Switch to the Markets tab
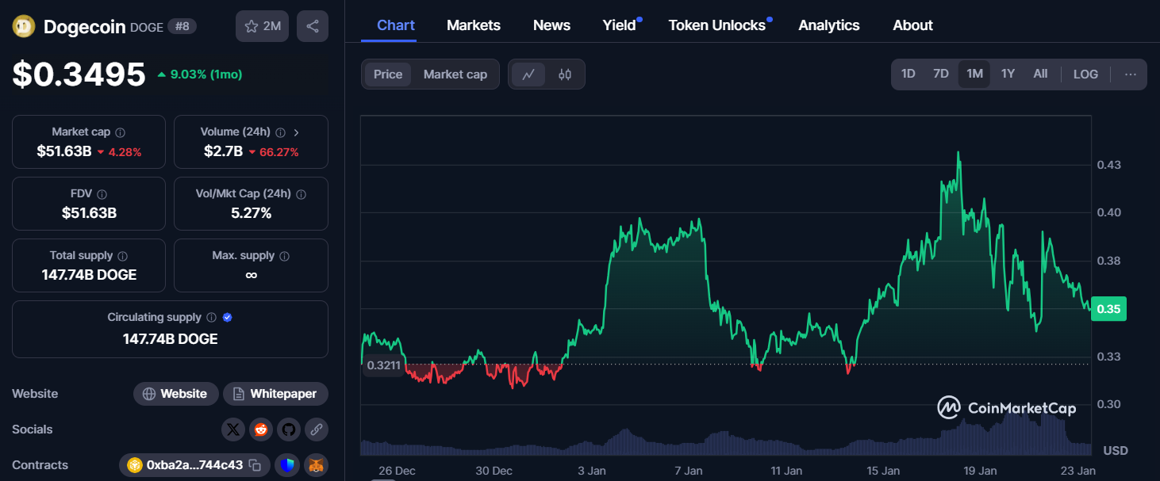This screenshot has width=1160, height=481. click(474, 25)
